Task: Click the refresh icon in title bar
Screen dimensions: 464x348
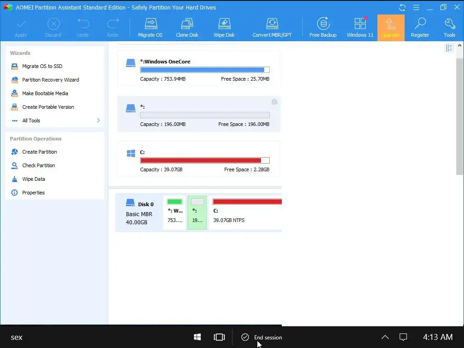Action: [402, 8]
